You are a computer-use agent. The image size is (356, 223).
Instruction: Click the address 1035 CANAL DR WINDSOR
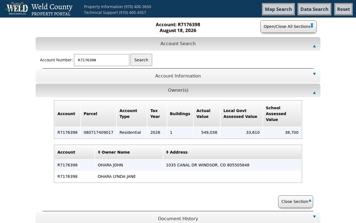[207, 165]
